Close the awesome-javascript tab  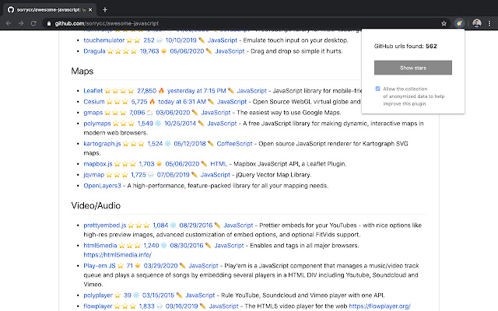(90, 9)
